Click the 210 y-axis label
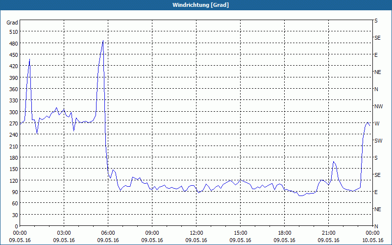The width and height of the screenshot is (392, 245). [14, 146]
